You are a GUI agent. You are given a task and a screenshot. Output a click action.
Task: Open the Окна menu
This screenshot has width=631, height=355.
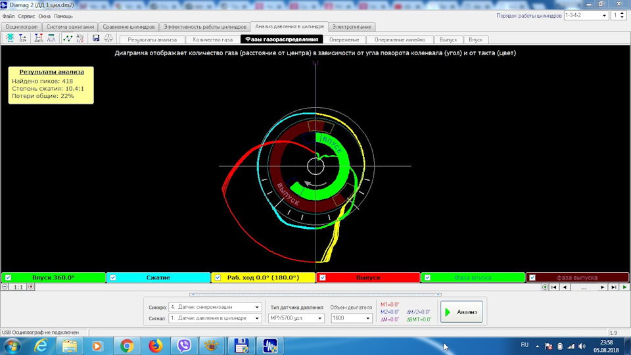[45, 16]
